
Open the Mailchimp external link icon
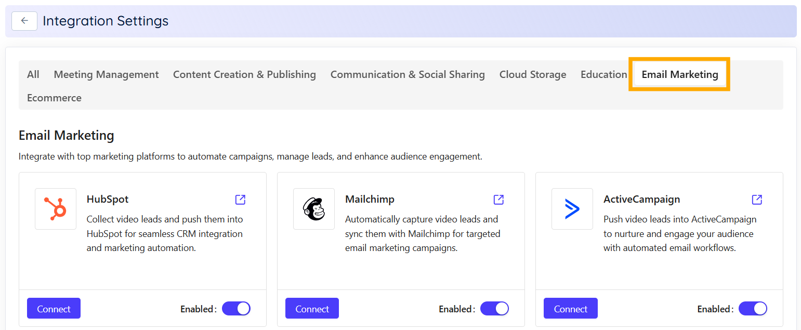[498, 200]
